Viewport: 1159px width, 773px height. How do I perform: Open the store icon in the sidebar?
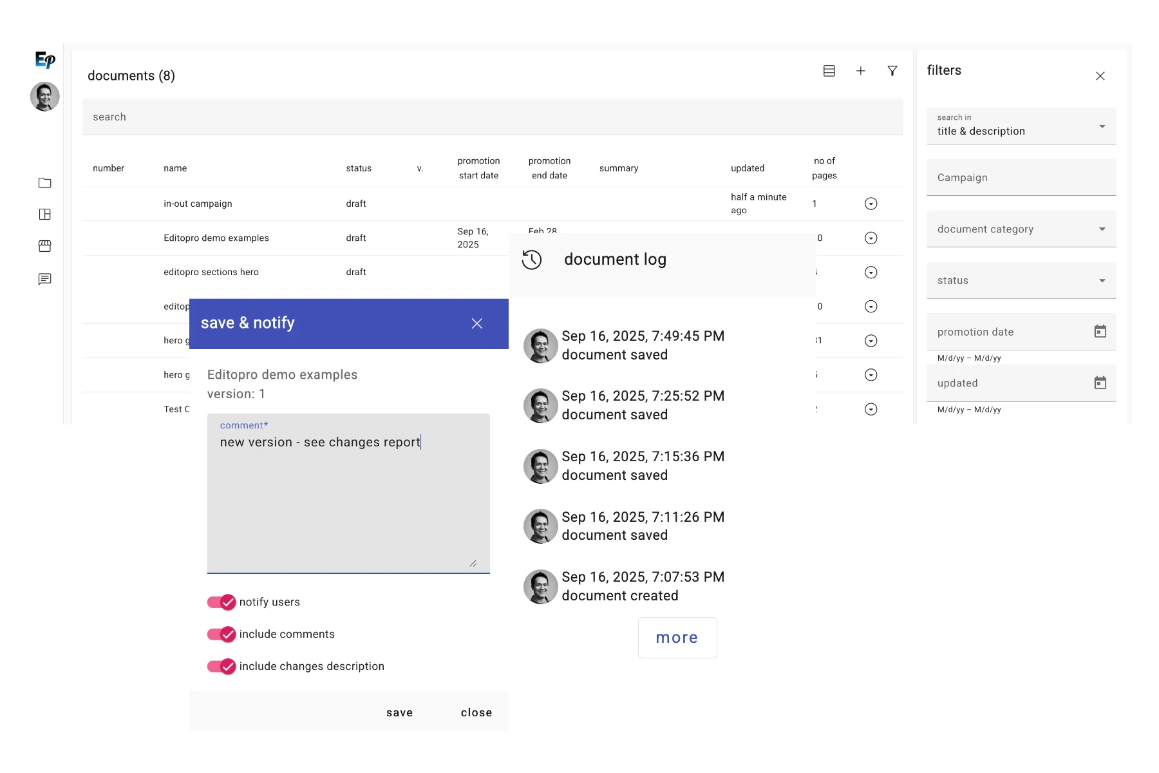point(45,246)
